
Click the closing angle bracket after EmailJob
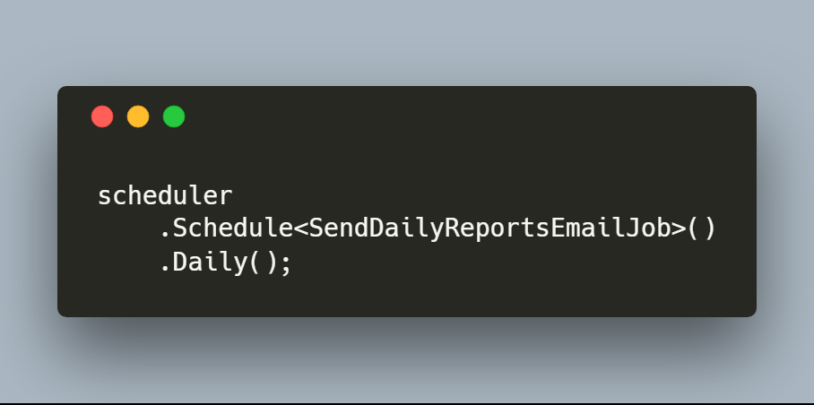[x=679, y=229]
